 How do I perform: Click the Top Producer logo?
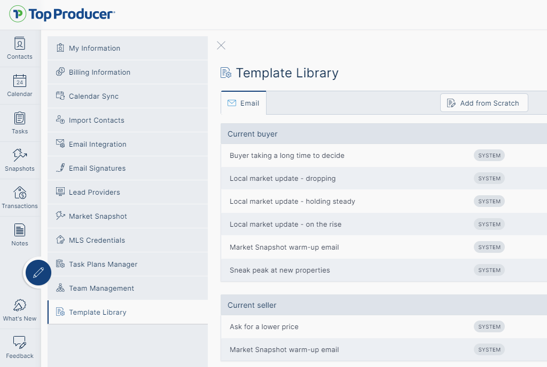click(62, 14)
